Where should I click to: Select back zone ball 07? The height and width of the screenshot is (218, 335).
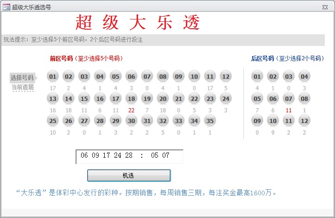tap(288, 98)
